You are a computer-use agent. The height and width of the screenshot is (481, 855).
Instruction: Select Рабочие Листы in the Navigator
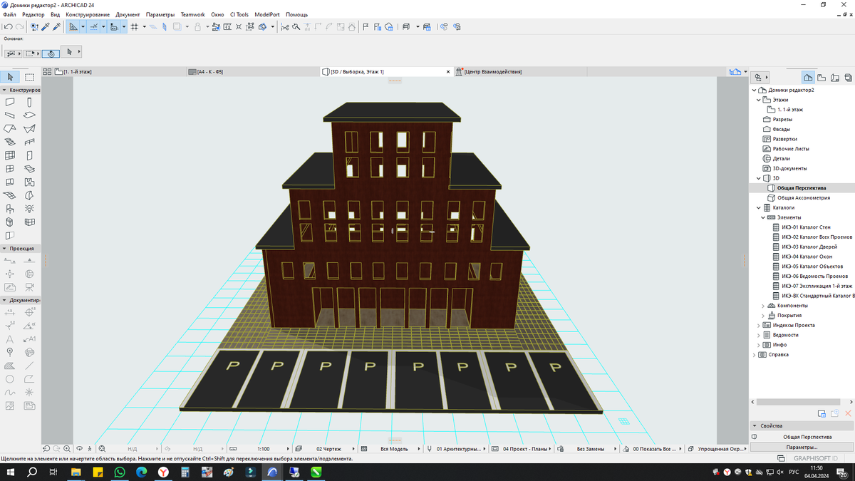click(x=791, y=149)
